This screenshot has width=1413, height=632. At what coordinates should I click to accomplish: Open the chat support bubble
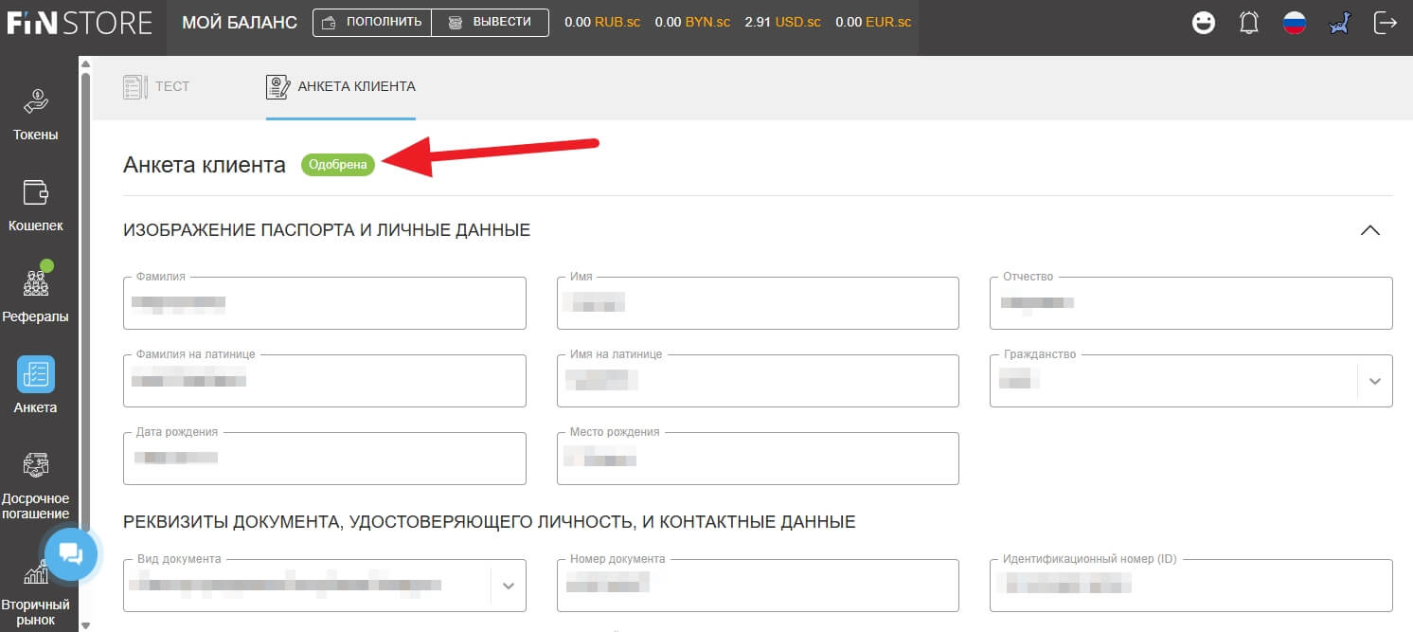(71, 554)
